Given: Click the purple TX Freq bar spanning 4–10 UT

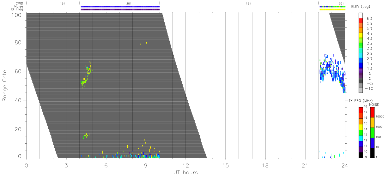Looking at the screenshot, I should (120, 9).
